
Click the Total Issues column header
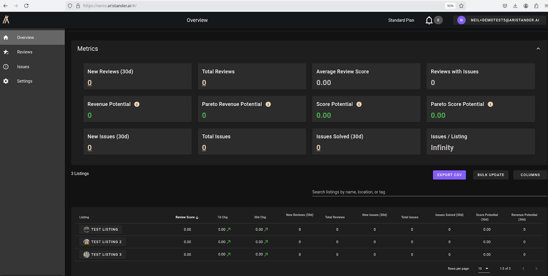[x=410, y=217]
